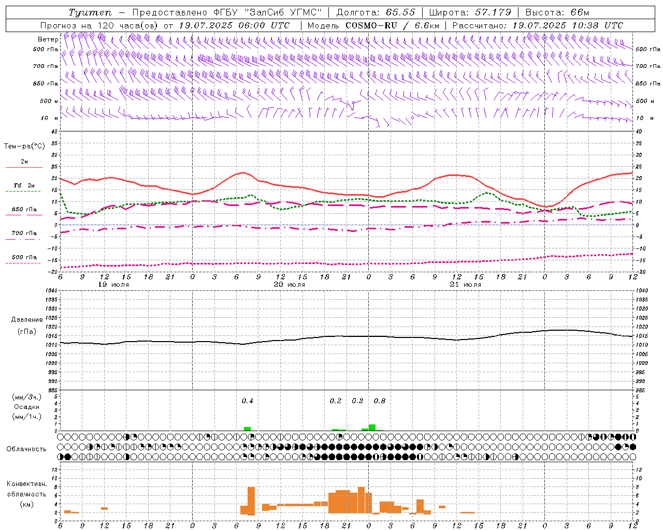
Task: Click the "(гПа)" unit label under Давление
Action: [27, 331]
